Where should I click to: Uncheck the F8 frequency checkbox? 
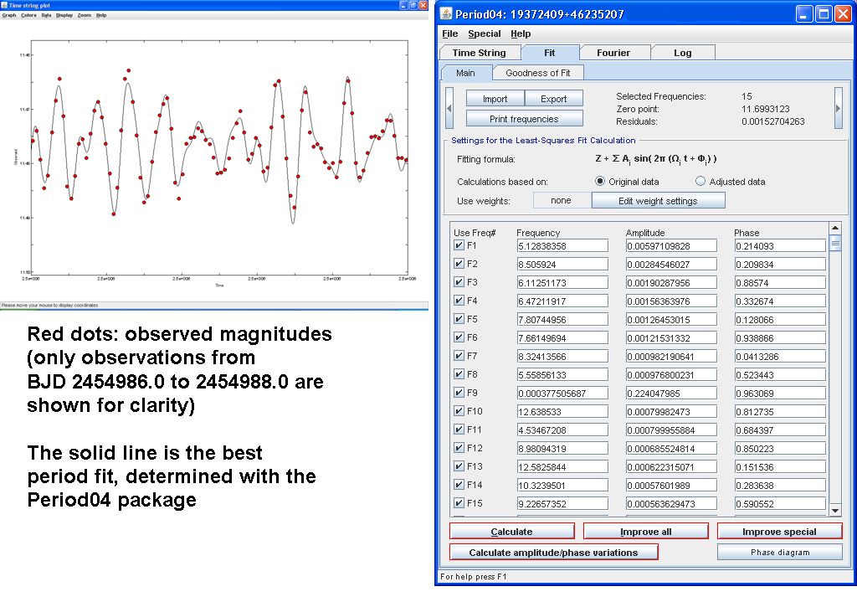459,374
